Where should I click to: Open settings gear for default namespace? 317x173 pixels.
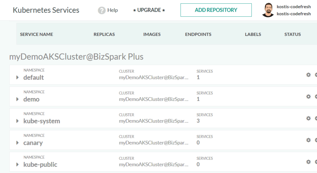pyautogui.click(x=308, y=75)
